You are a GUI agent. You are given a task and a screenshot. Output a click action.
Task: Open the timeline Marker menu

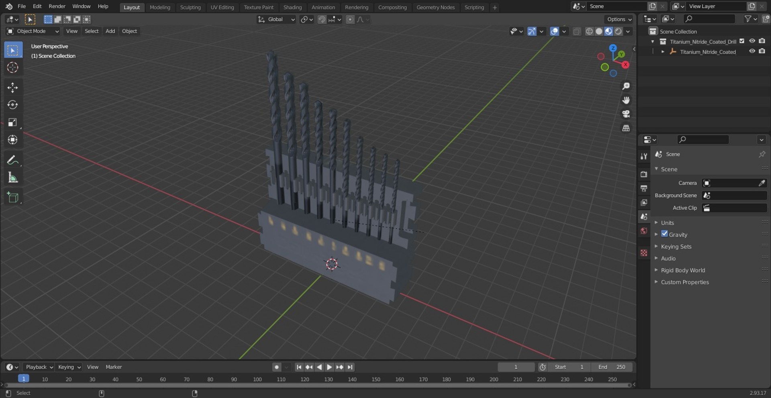click(x=114, y=367)
